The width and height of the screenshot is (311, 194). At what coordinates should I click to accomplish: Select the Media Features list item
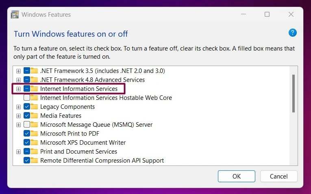coord(61,115)
